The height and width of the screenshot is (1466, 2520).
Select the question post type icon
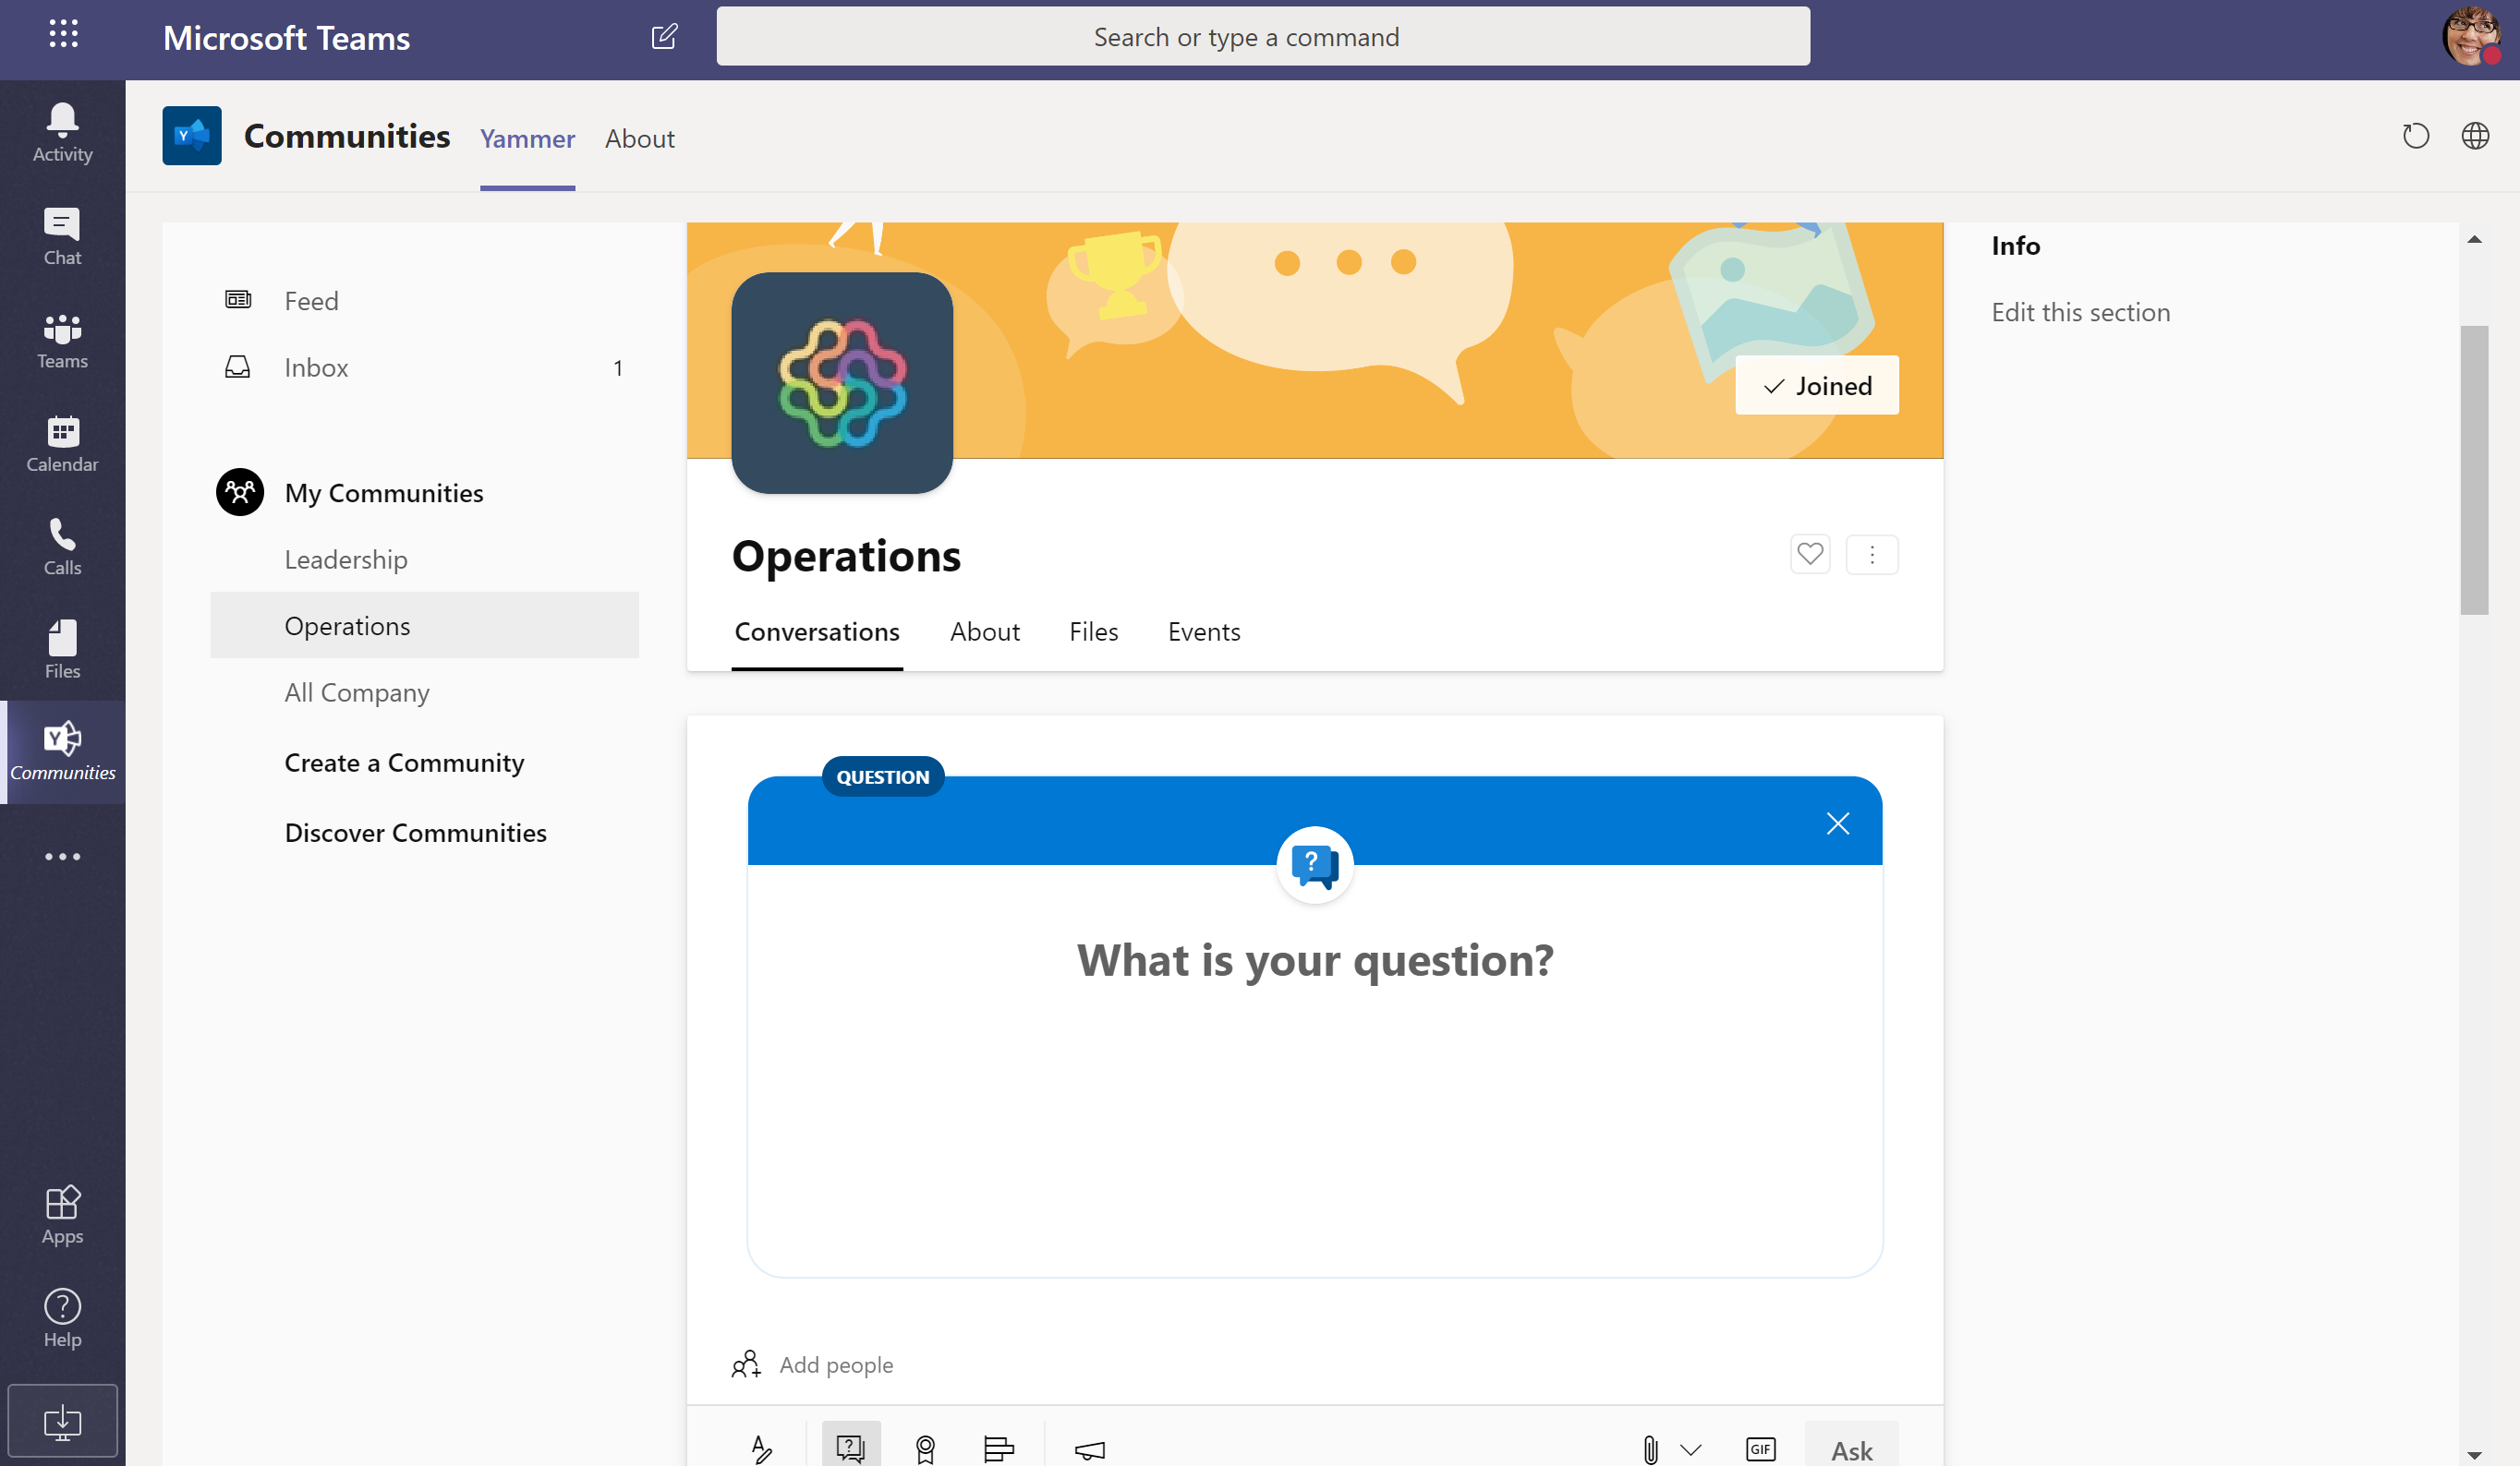850,1446
